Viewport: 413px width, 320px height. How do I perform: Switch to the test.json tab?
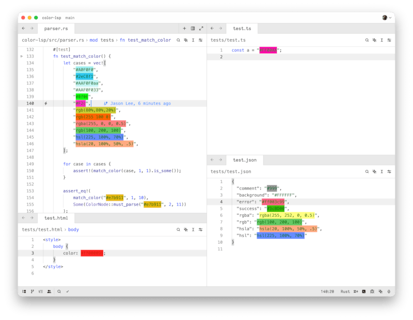point(245,160)
